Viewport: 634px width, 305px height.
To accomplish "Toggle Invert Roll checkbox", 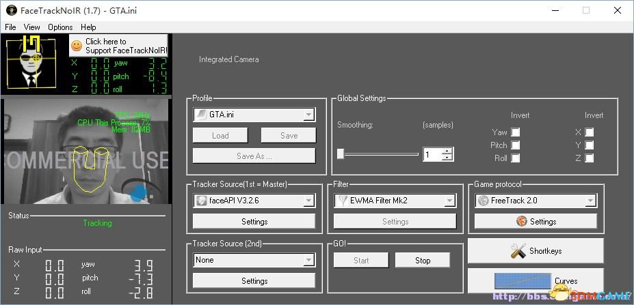I will click(x=516, y=158).
